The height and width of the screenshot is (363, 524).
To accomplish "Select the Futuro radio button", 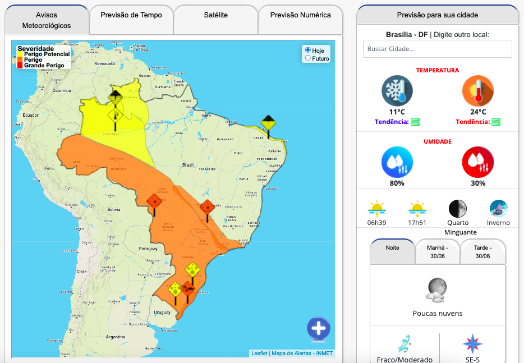I will click(x=308, y=58).
